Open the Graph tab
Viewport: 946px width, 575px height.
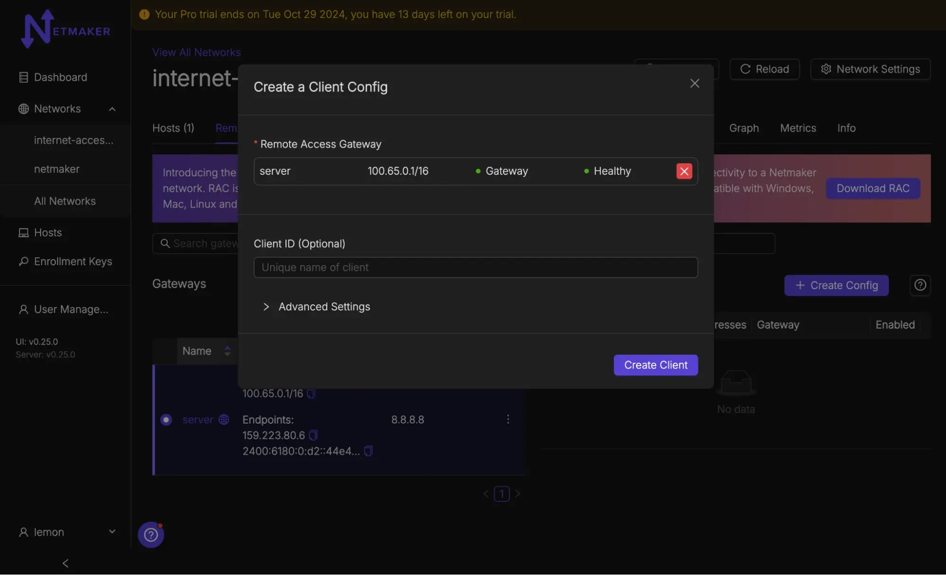pyautogui.click(x=743, y=128)
